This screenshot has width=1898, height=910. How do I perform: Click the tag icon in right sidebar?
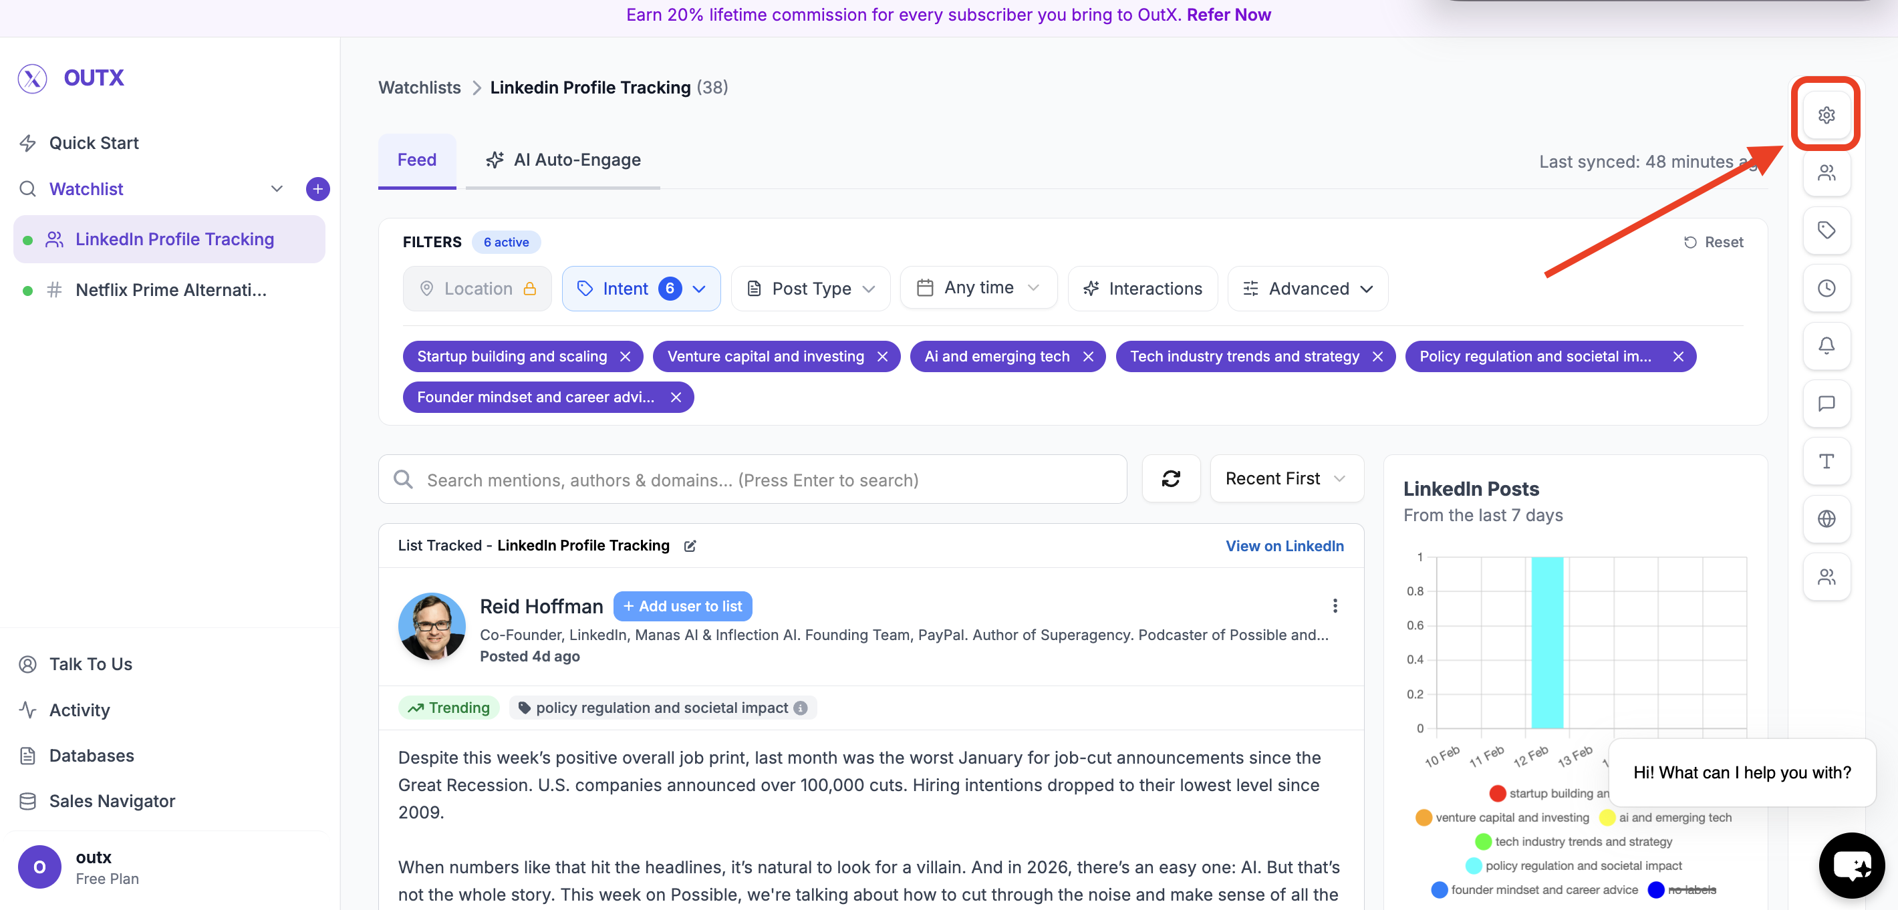tap(1826, 231)
